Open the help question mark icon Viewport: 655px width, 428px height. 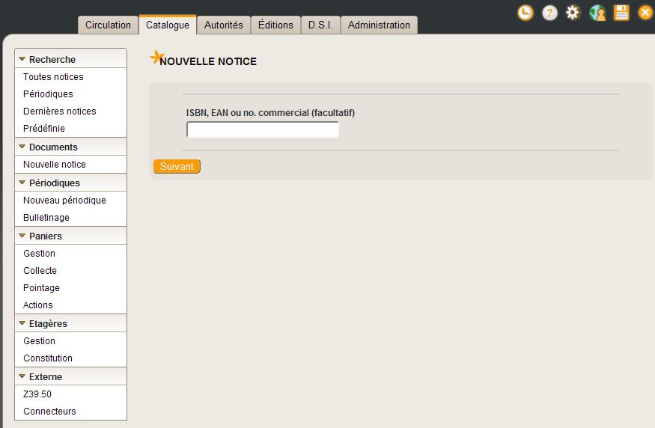pos(549,13)
